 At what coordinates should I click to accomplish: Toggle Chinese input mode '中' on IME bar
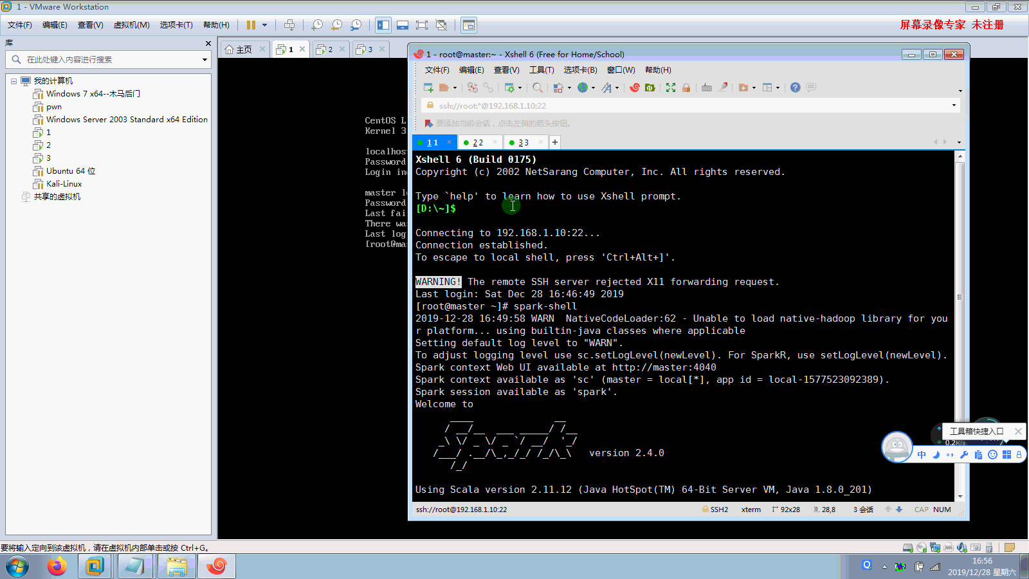coord(922,455)
